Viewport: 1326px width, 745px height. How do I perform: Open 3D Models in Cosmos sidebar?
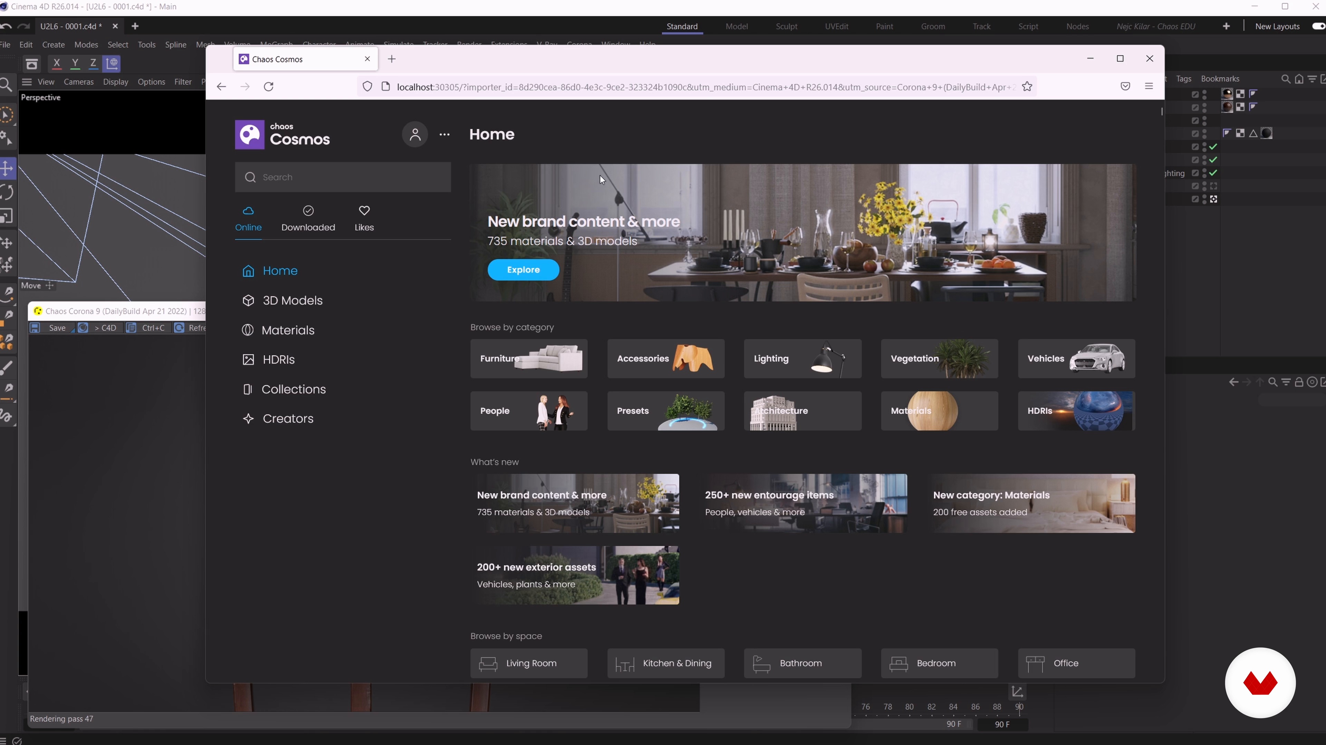pyautogui.click(x=282, y=301)
